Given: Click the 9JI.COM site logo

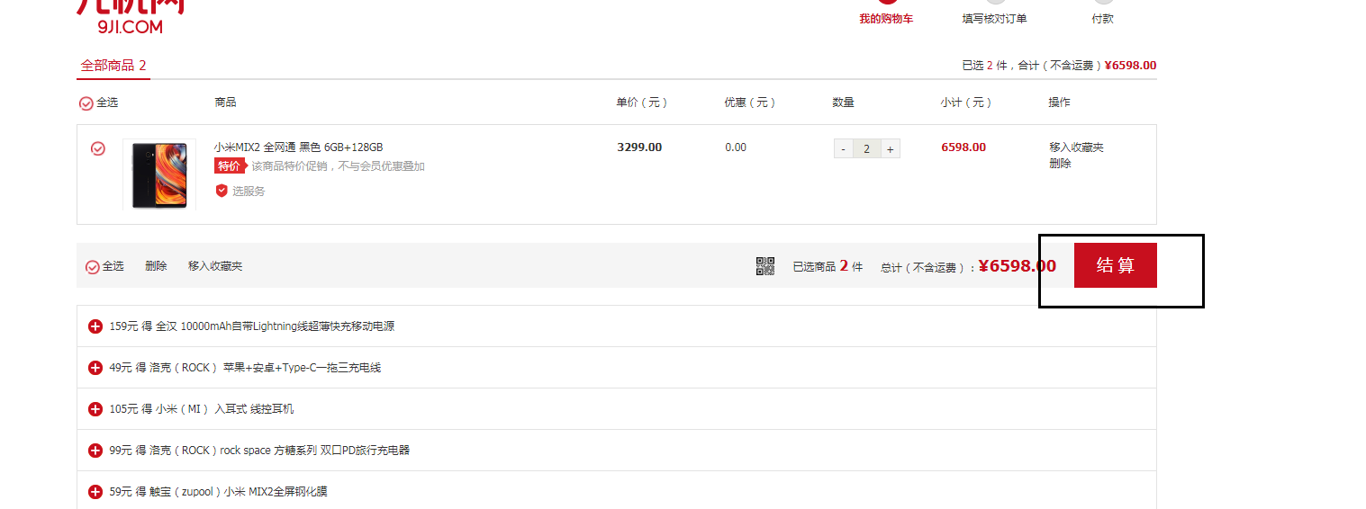Looking at the screenshot, I should [131, 17].
